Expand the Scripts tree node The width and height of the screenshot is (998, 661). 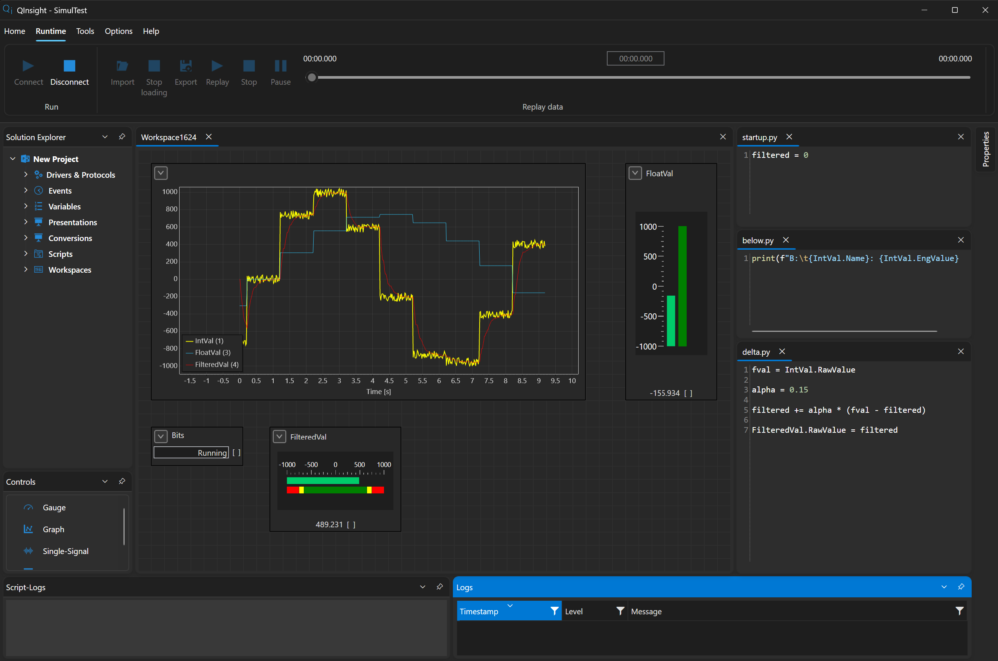[26, 254]
